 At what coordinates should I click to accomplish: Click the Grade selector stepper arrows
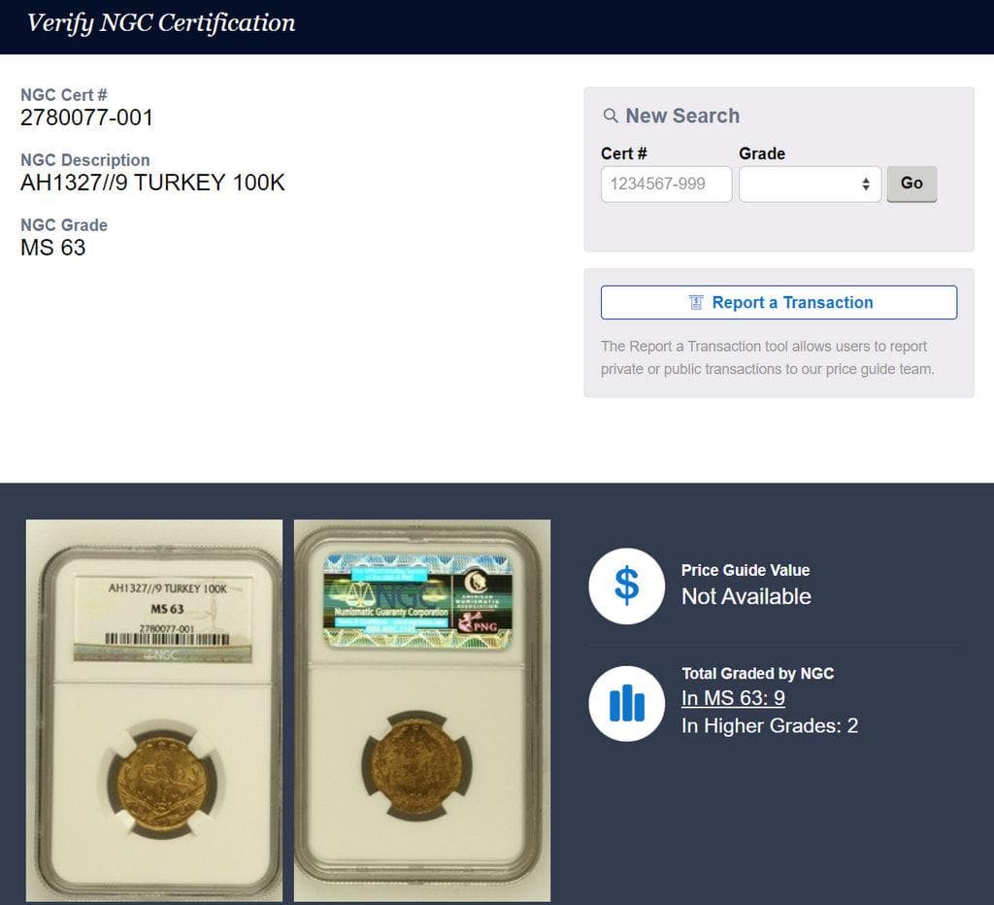[x=864, y=184]
